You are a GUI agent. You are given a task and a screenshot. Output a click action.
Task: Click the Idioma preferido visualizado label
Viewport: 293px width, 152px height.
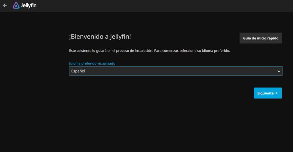coord(92,63)
